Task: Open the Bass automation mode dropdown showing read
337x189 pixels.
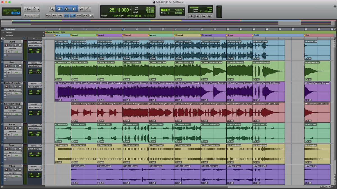Action: tap(17, 73)
